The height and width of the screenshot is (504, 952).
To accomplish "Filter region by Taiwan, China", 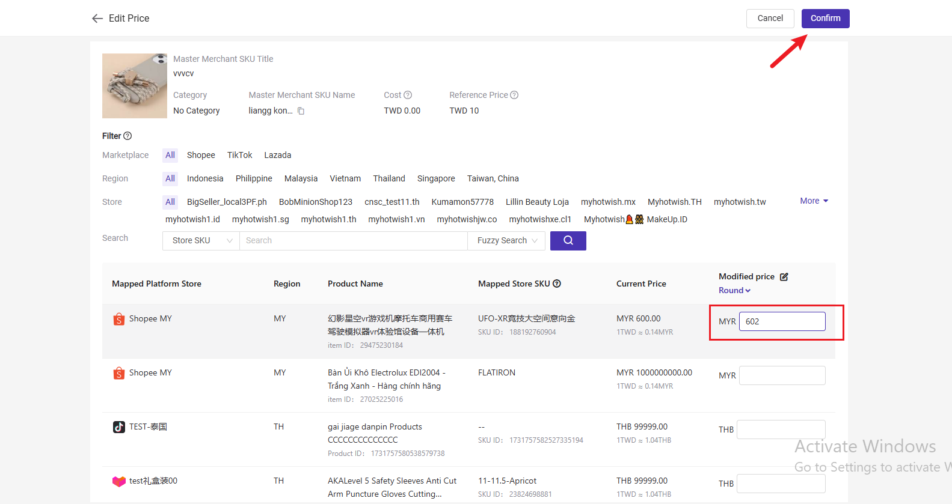I will point(493,178).
